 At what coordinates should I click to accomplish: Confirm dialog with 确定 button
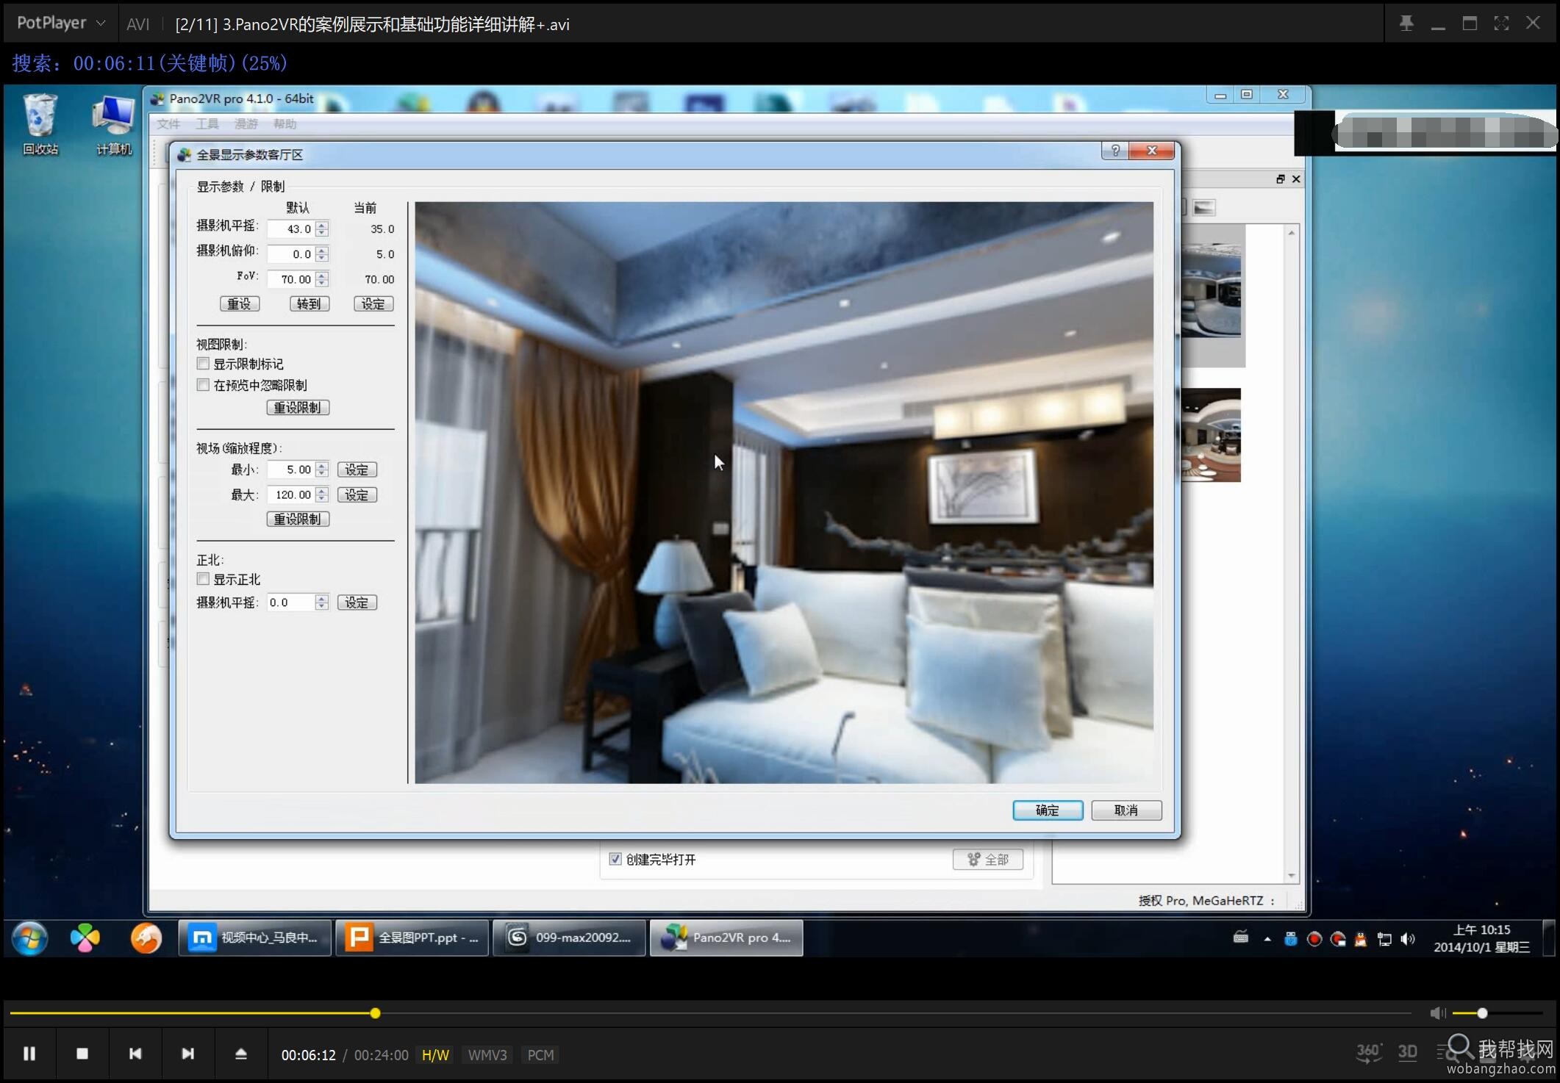click(x=1048, y=810)
